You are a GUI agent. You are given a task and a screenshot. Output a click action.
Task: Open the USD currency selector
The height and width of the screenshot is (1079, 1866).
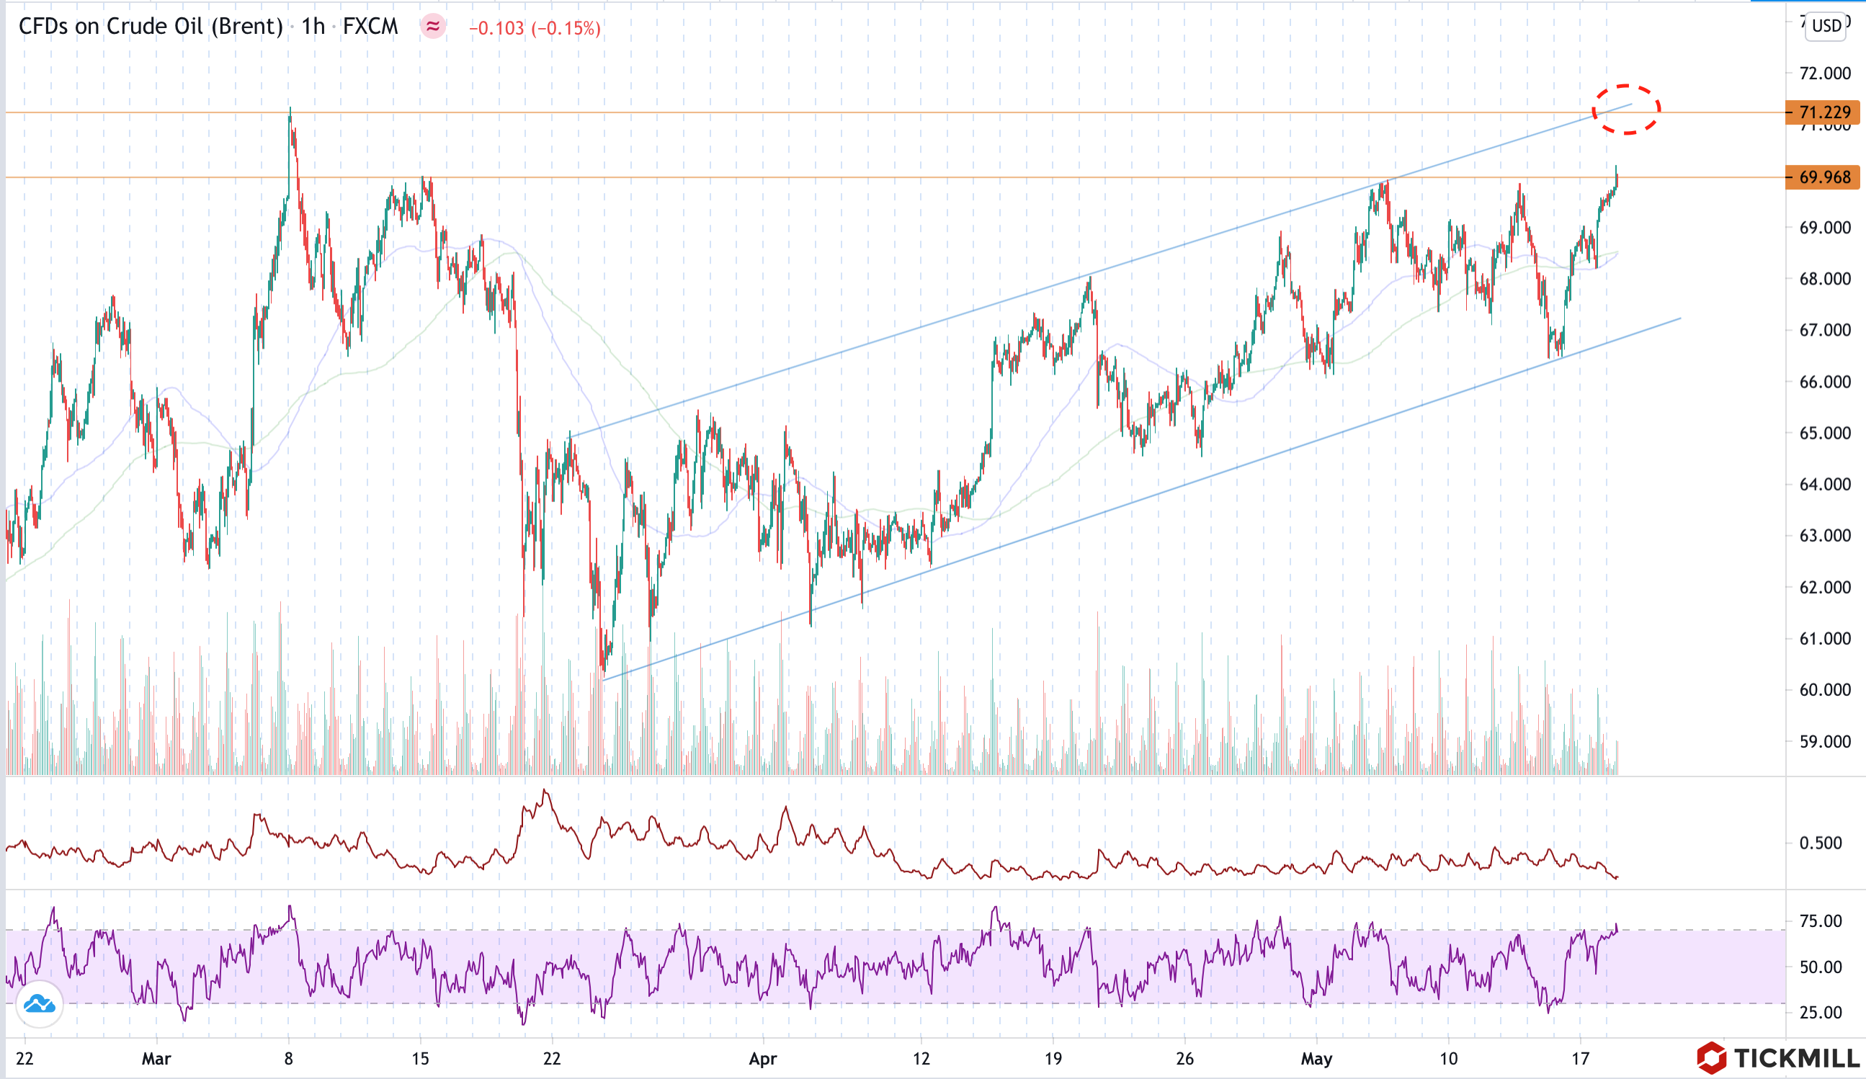click(x=1826, y=26)
